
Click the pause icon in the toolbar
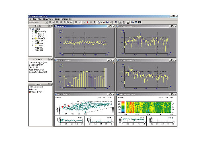91,22
